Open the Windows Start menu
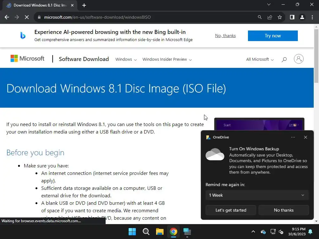 (x=132, y=232)
